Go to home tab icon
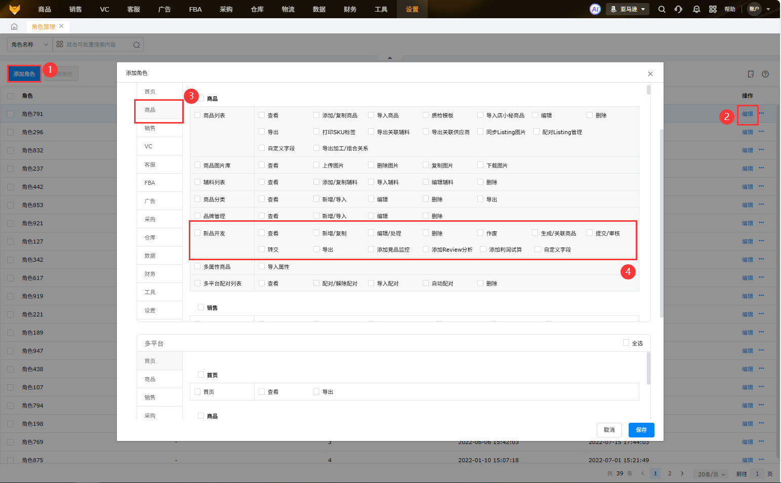 coord(14,26)
